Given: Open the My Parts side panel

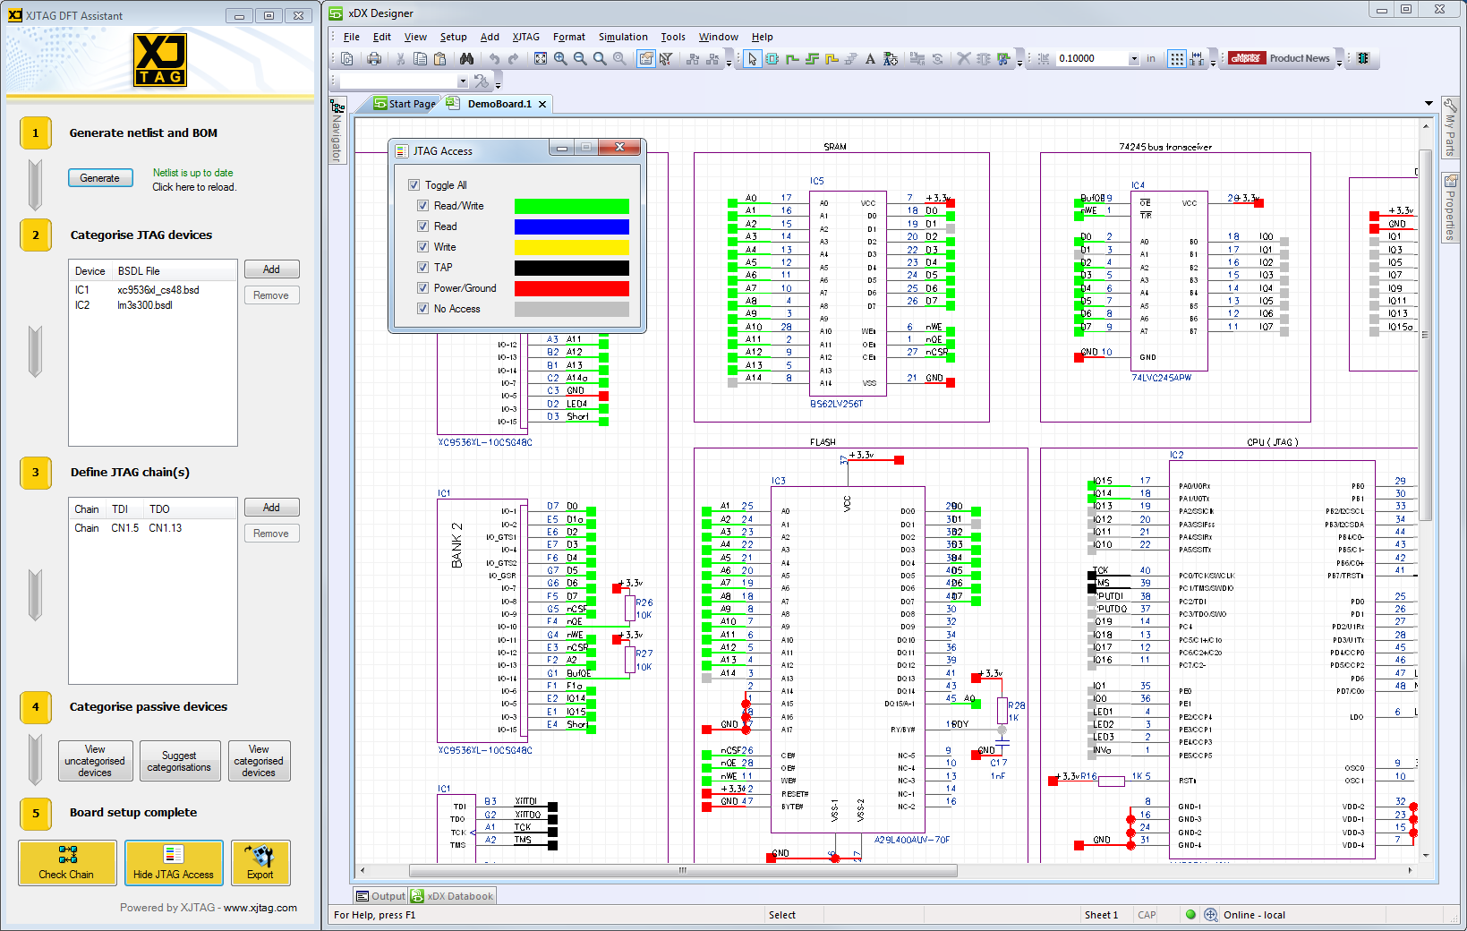Looking at the screenshot, I should 1450,128.
